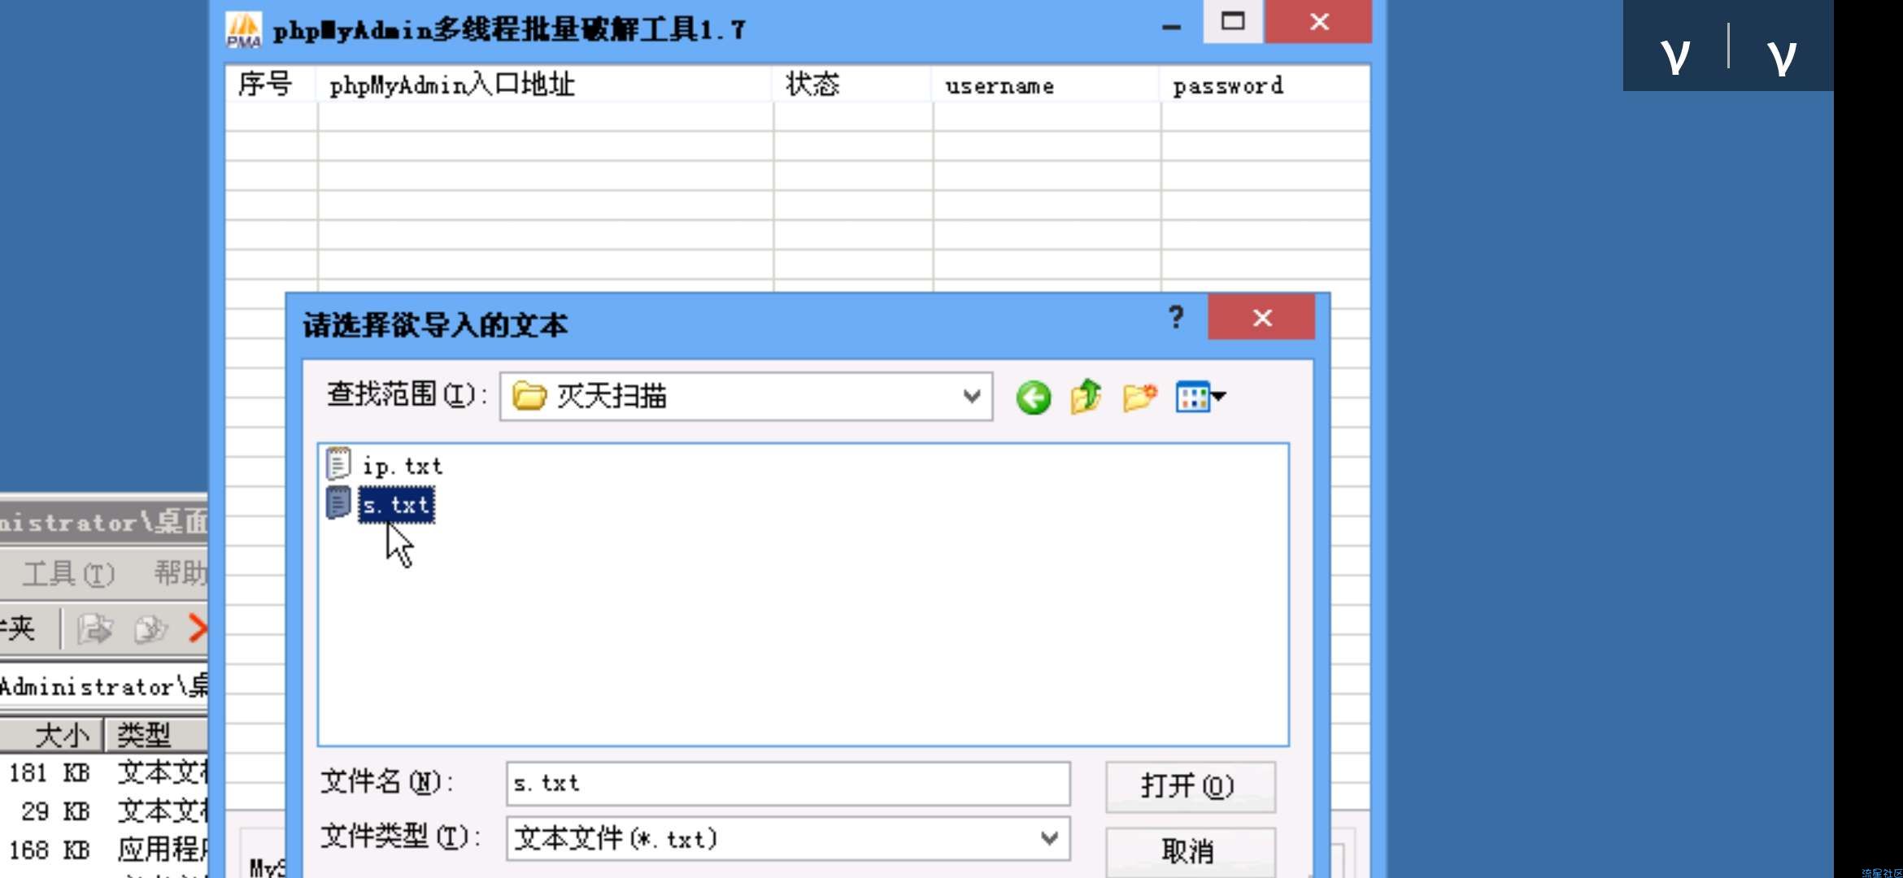Click the 类型 column header in explorer

(x=156, y=736)
